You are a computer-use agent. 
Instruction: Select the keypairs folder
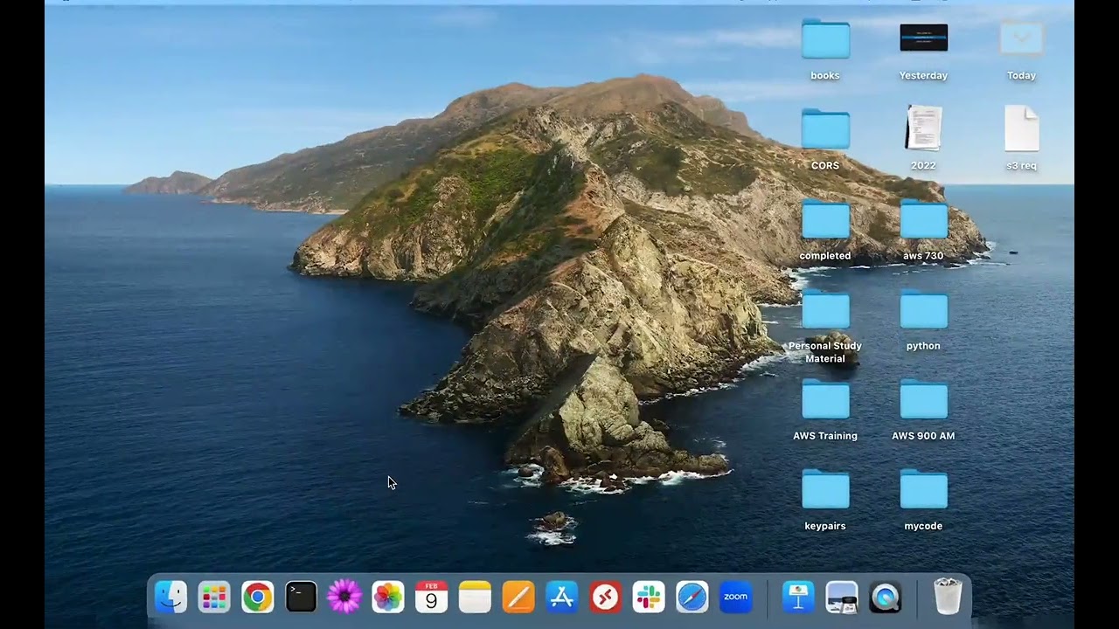(x=825, y=490)
